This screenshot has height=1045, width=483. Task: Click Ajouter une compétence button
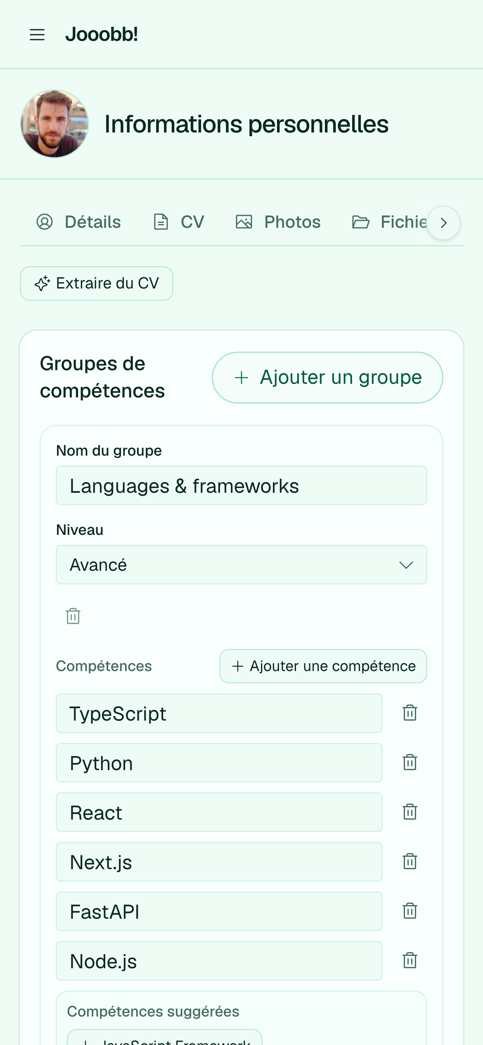pos(323,666)
